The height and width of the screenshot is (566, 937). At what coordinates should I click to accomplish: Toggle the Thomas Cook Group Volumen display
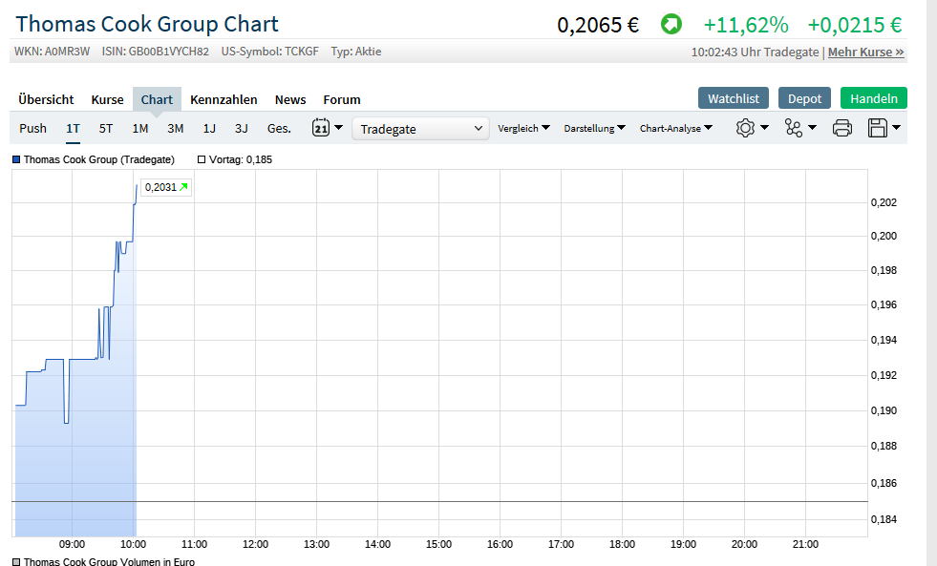16,562
